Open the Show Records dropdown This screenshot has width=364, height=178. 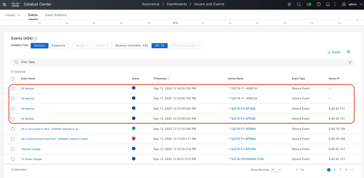275,170
